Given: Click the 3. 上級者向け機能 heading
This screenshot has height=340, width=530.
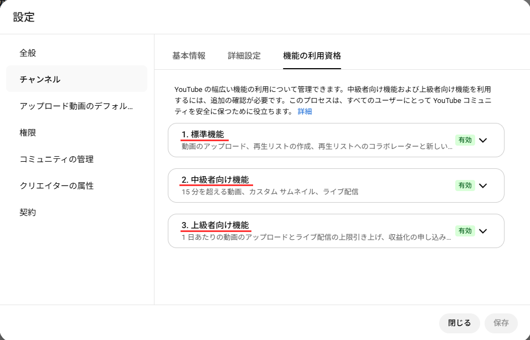Looking at the screenshot, I should [x=215, y=225].
